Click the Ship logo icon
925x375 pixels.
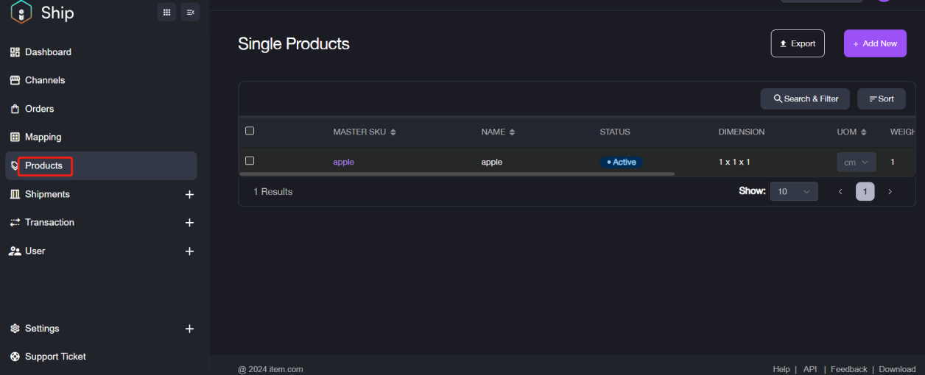[21, 12]
